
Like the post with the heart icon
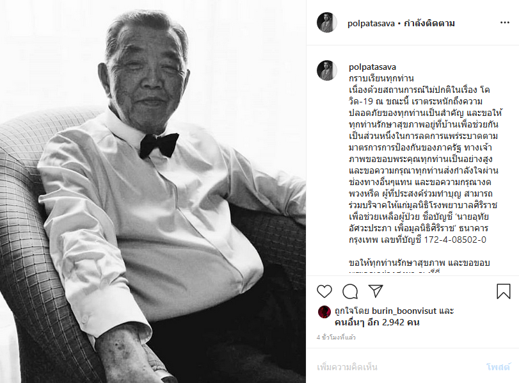click(x=324, y=291)
